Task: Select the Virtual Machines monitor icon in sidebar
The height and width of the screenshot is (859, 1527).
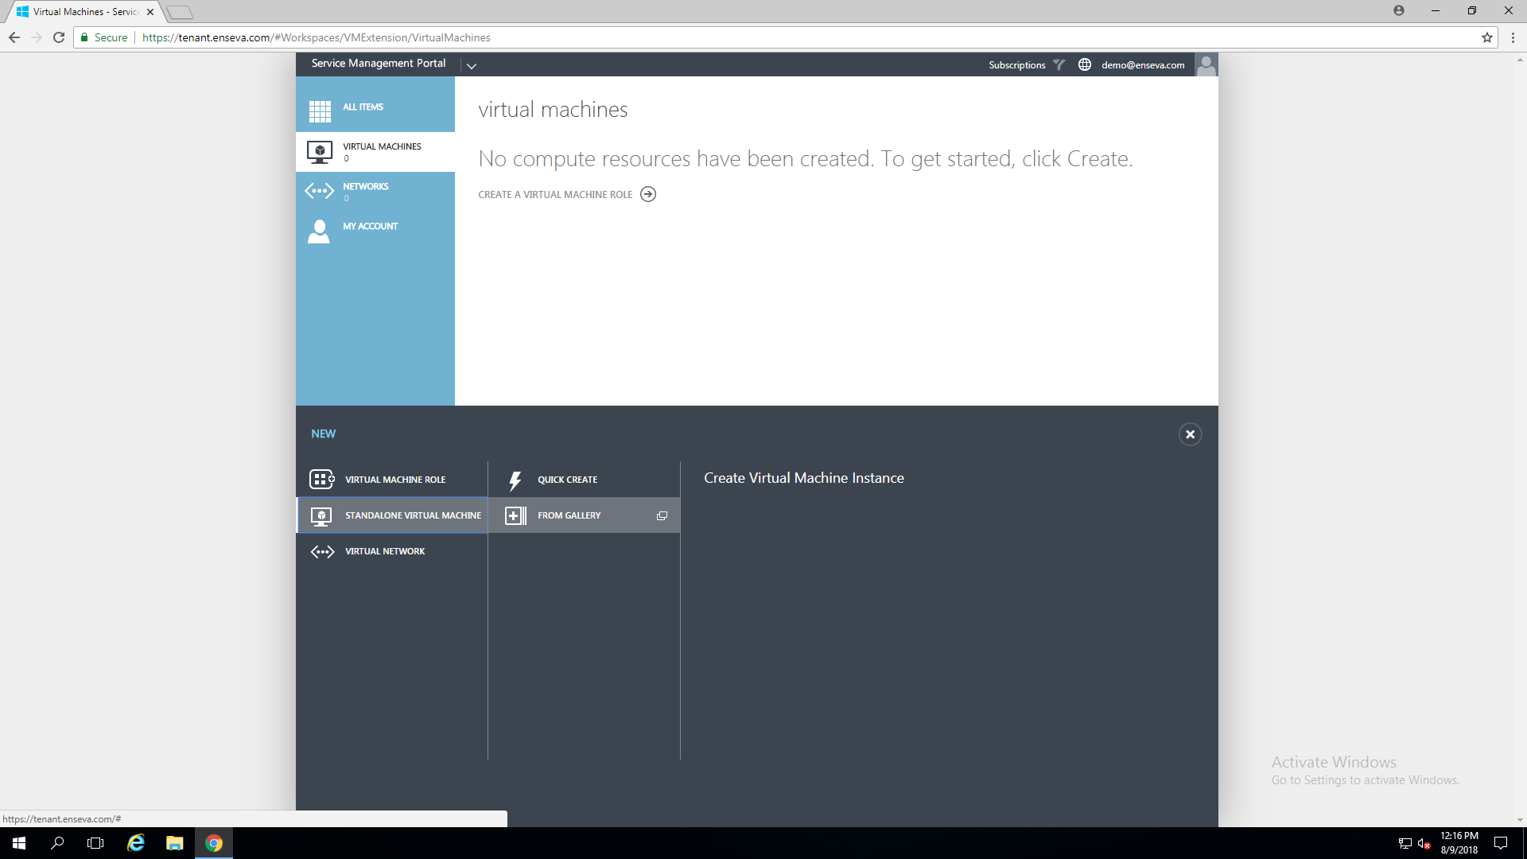Action: pyautogui.click(x=320, y=152)
